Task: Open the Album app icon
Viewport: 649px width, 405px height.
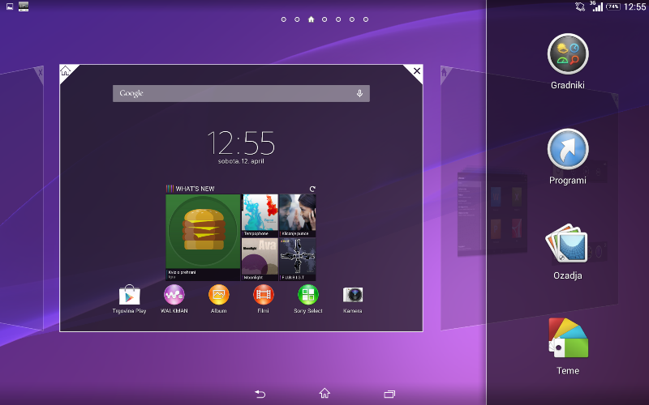Action: click(218, 295)
